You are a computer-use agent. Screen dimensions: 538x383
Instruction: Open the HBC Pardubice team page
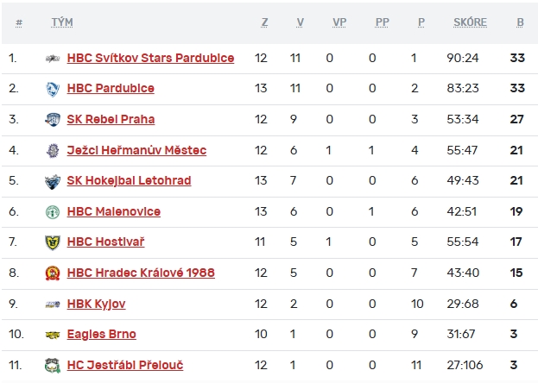coord(111,89)
